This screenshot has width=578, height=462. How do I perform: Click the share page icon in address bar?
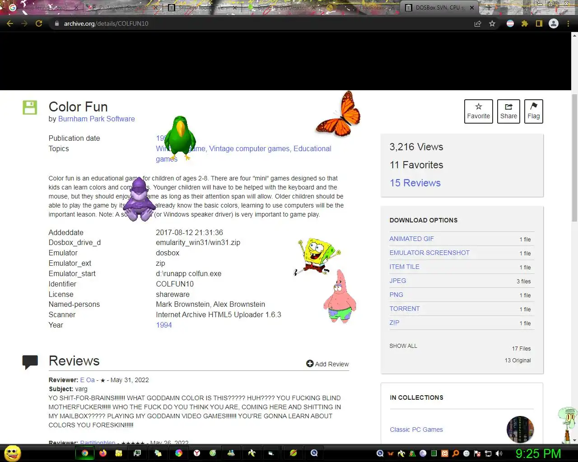(x=478, y=23)
